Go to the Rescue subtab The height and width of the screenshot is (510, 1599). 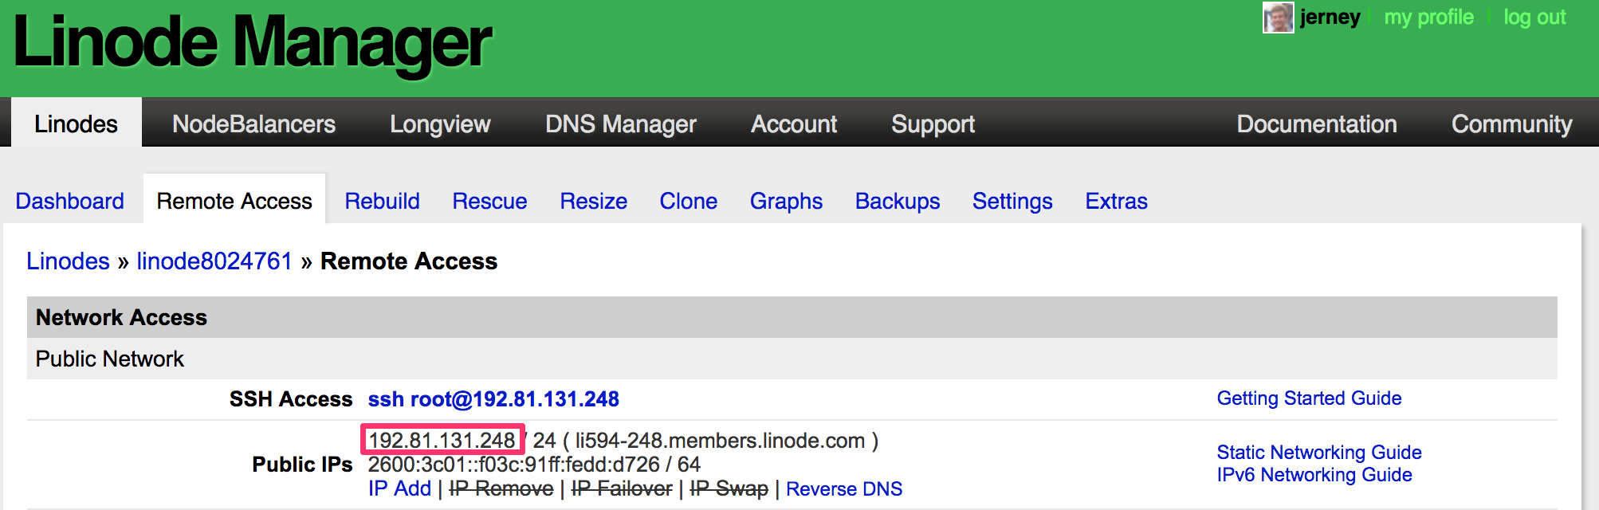click(x=489, y=201)
